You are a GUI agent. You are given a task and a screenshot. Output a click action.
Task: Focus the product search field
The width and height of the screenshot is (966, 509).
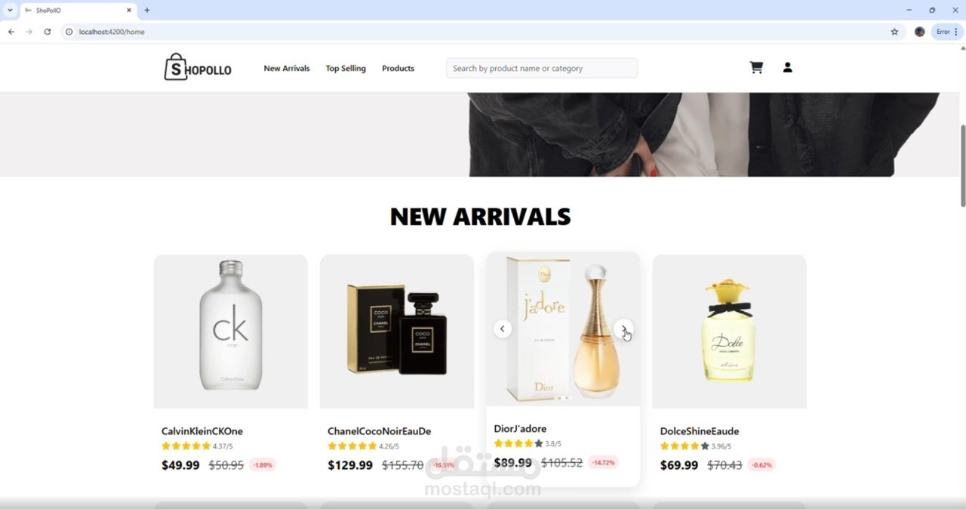542,68
